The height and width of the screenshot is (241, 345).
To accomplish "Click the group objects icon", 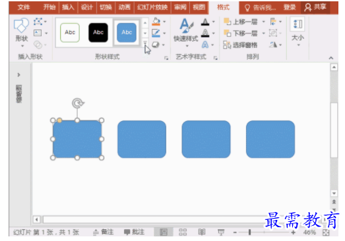I will coord(273,33).
